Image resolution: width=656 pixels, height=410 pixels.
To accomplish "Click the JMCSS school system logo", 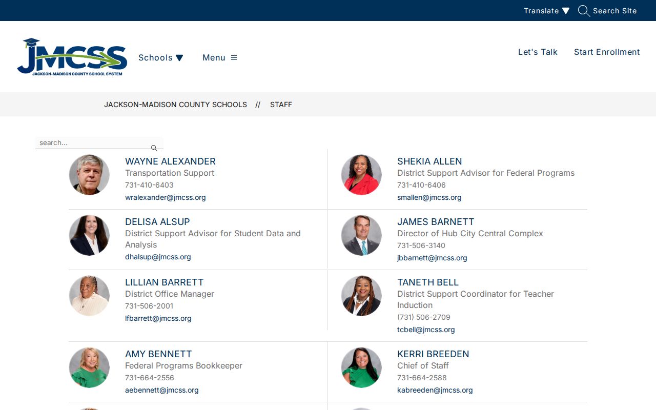I will coord(72,57).
